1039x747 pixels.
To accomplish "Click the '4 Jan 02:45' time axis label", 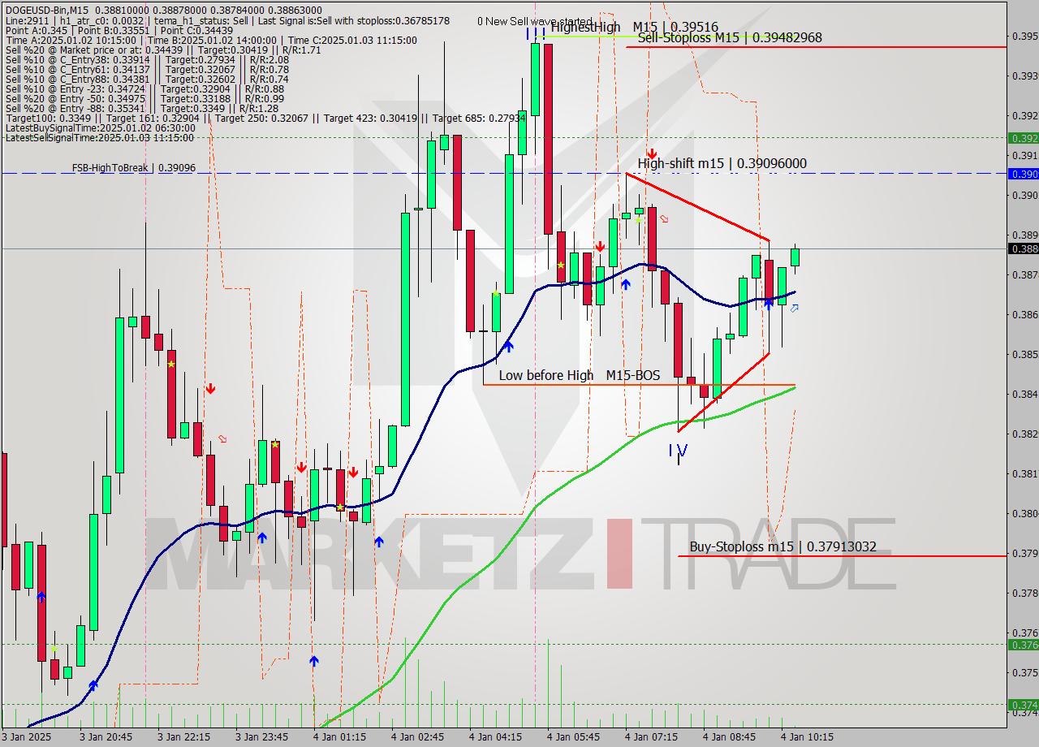I will coord(418,737).
